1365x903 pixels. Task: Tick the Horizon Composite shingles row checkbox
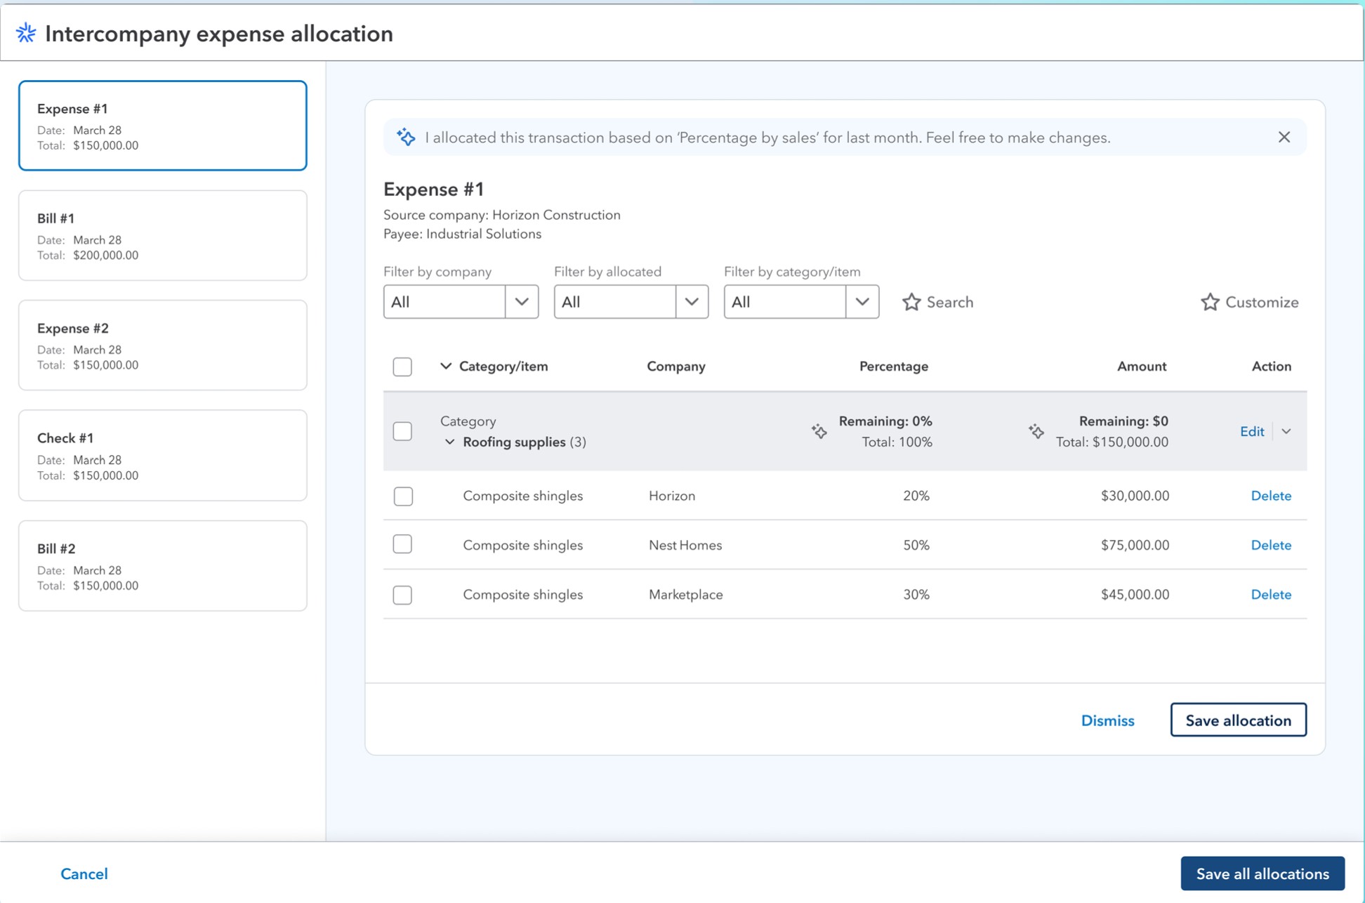(x=402, y=496)
